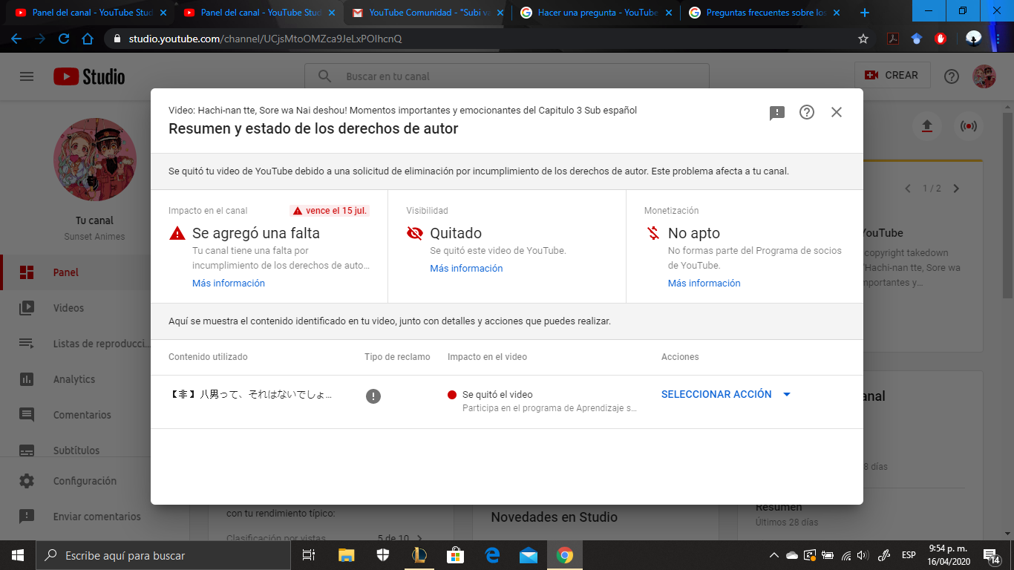The width and height of the screenshot is (1014, 570).
Task: Go to next card with right chevron
Action: click(956, 189)
